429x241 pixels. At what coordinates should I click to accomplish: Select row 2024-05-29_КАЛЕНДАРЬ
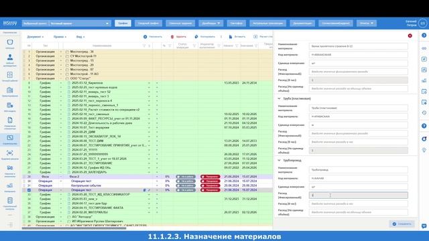pos(147,172)
